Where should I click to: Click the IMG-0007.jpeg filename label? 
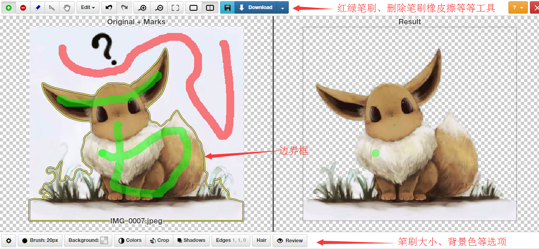point(136,221)
